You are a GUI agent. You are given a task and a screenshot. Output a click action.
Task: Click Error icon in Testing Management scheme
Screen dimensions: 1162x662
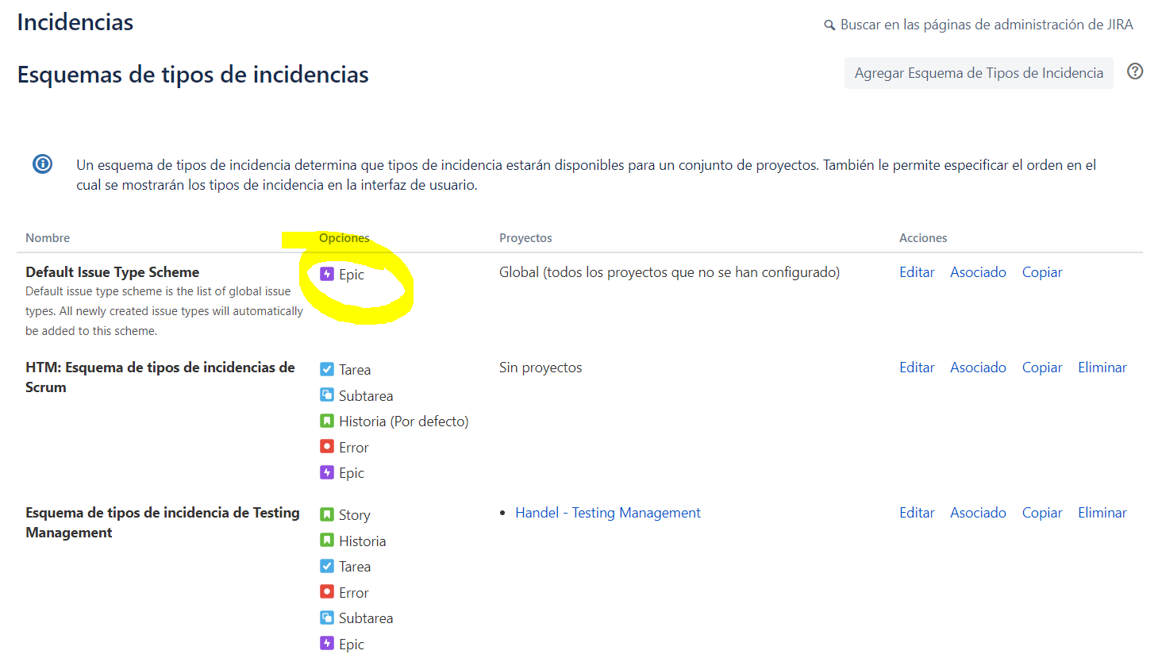[327, 592]
